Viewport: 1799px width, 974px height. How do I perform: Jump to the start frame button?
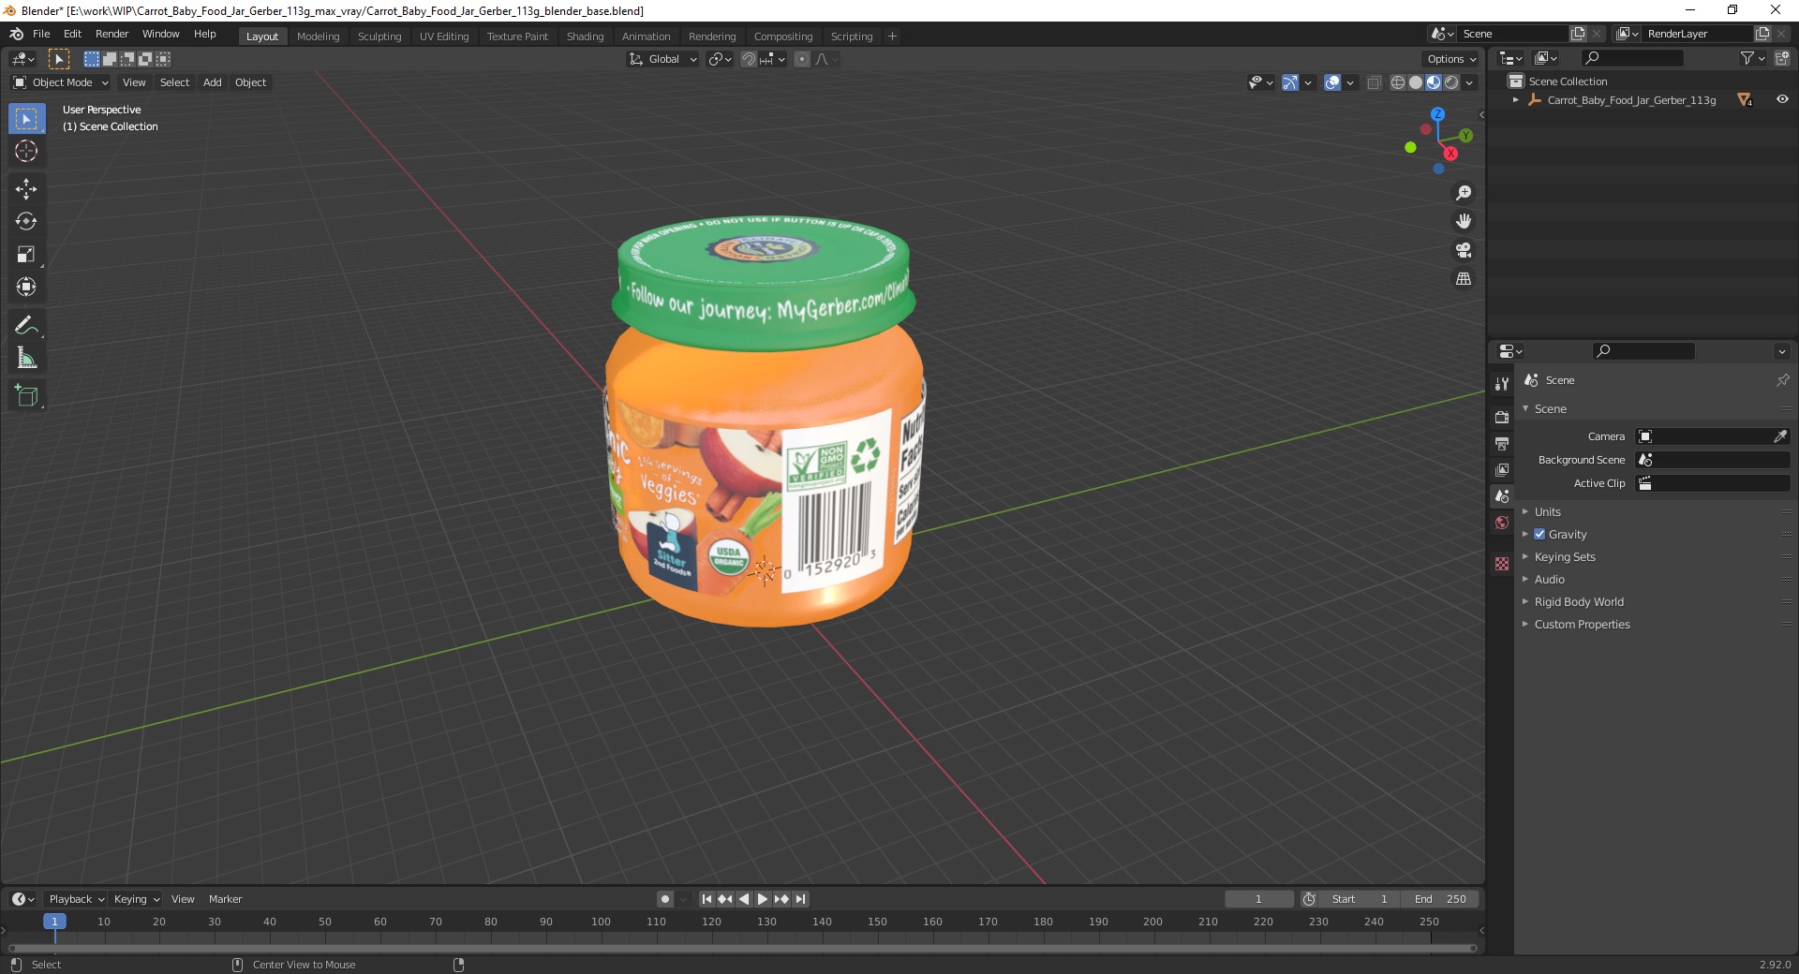[x=706, y=899]
